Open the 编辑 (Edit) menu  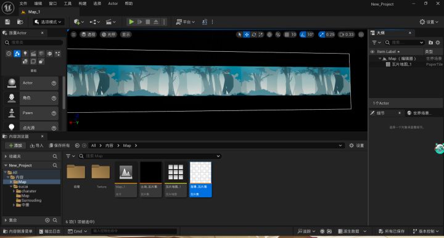[38, 4]
